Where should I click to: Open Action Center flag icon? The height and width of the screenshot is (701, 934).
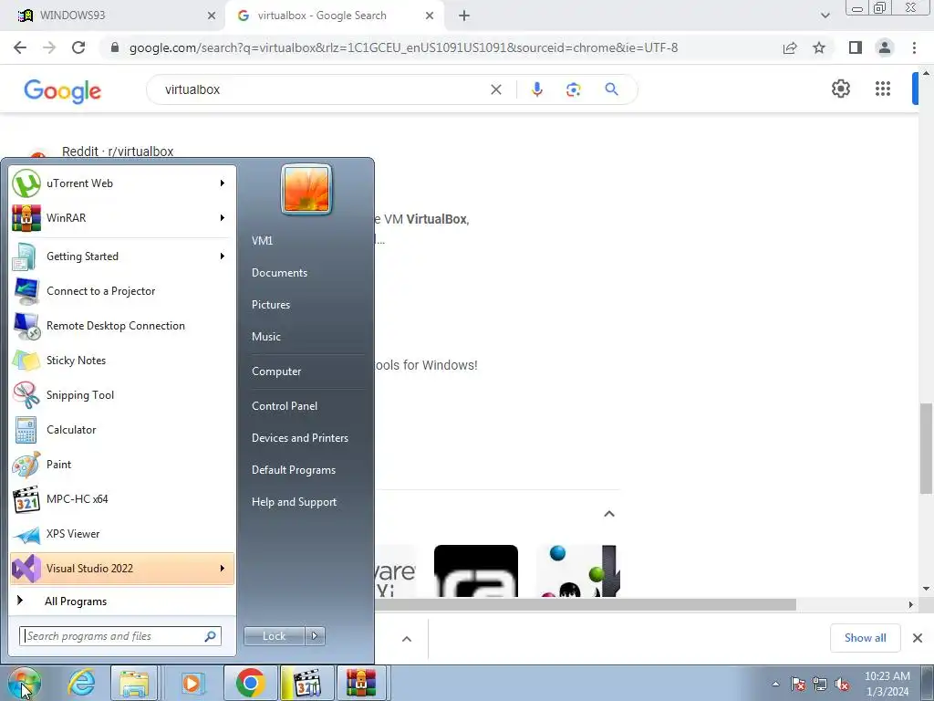click(797, 684)
